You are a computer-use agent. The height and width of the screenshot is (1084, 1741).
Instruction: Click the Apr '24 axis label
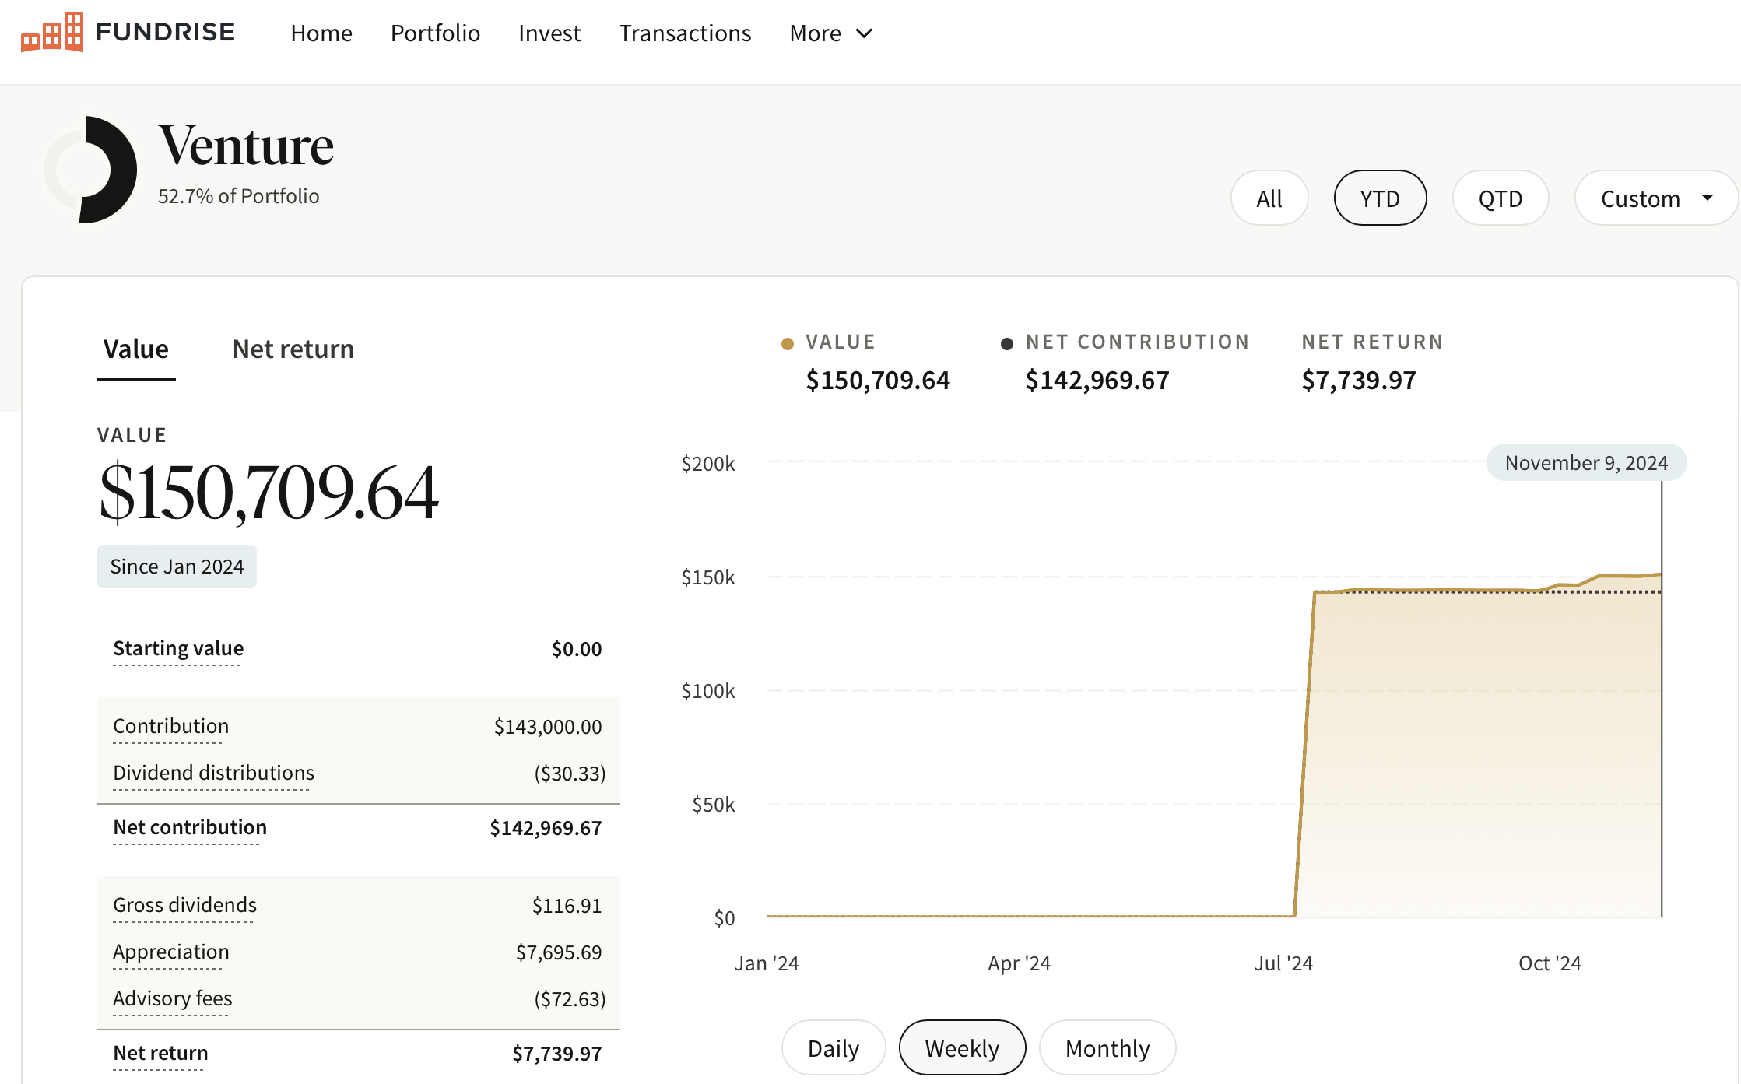pyautogui.click(x=1019, y=963)
